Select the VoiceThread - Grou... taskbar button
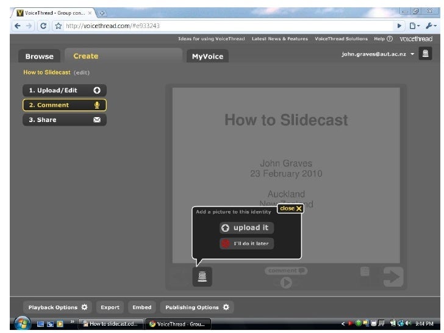Image resolution: width=444 pixels, height=333 pixels. tap(178, 324)
